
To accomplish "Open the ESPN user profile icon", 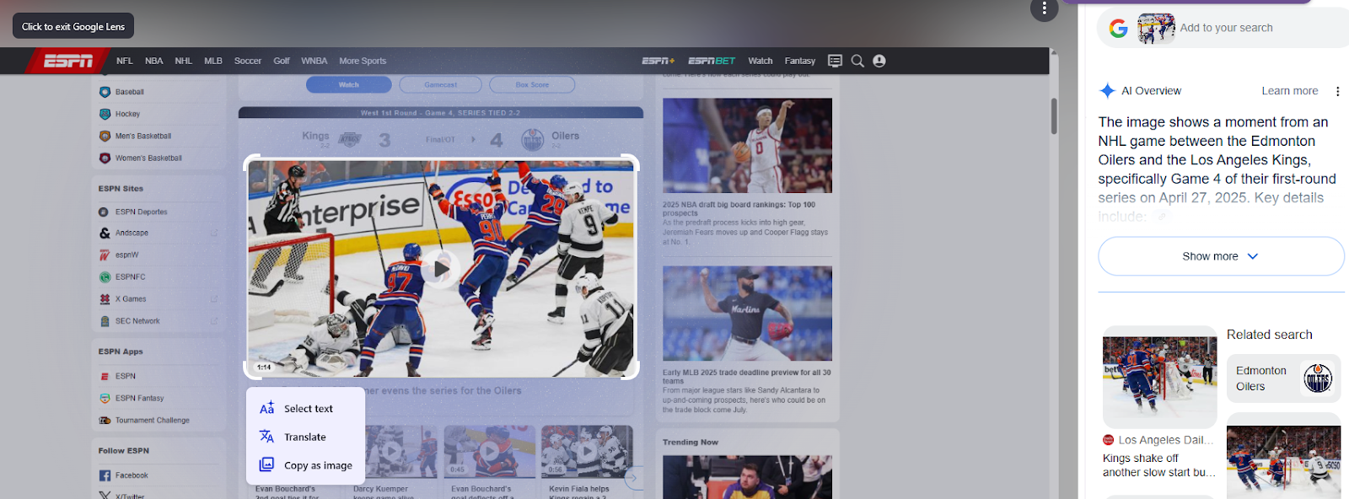I will point(879,61).
